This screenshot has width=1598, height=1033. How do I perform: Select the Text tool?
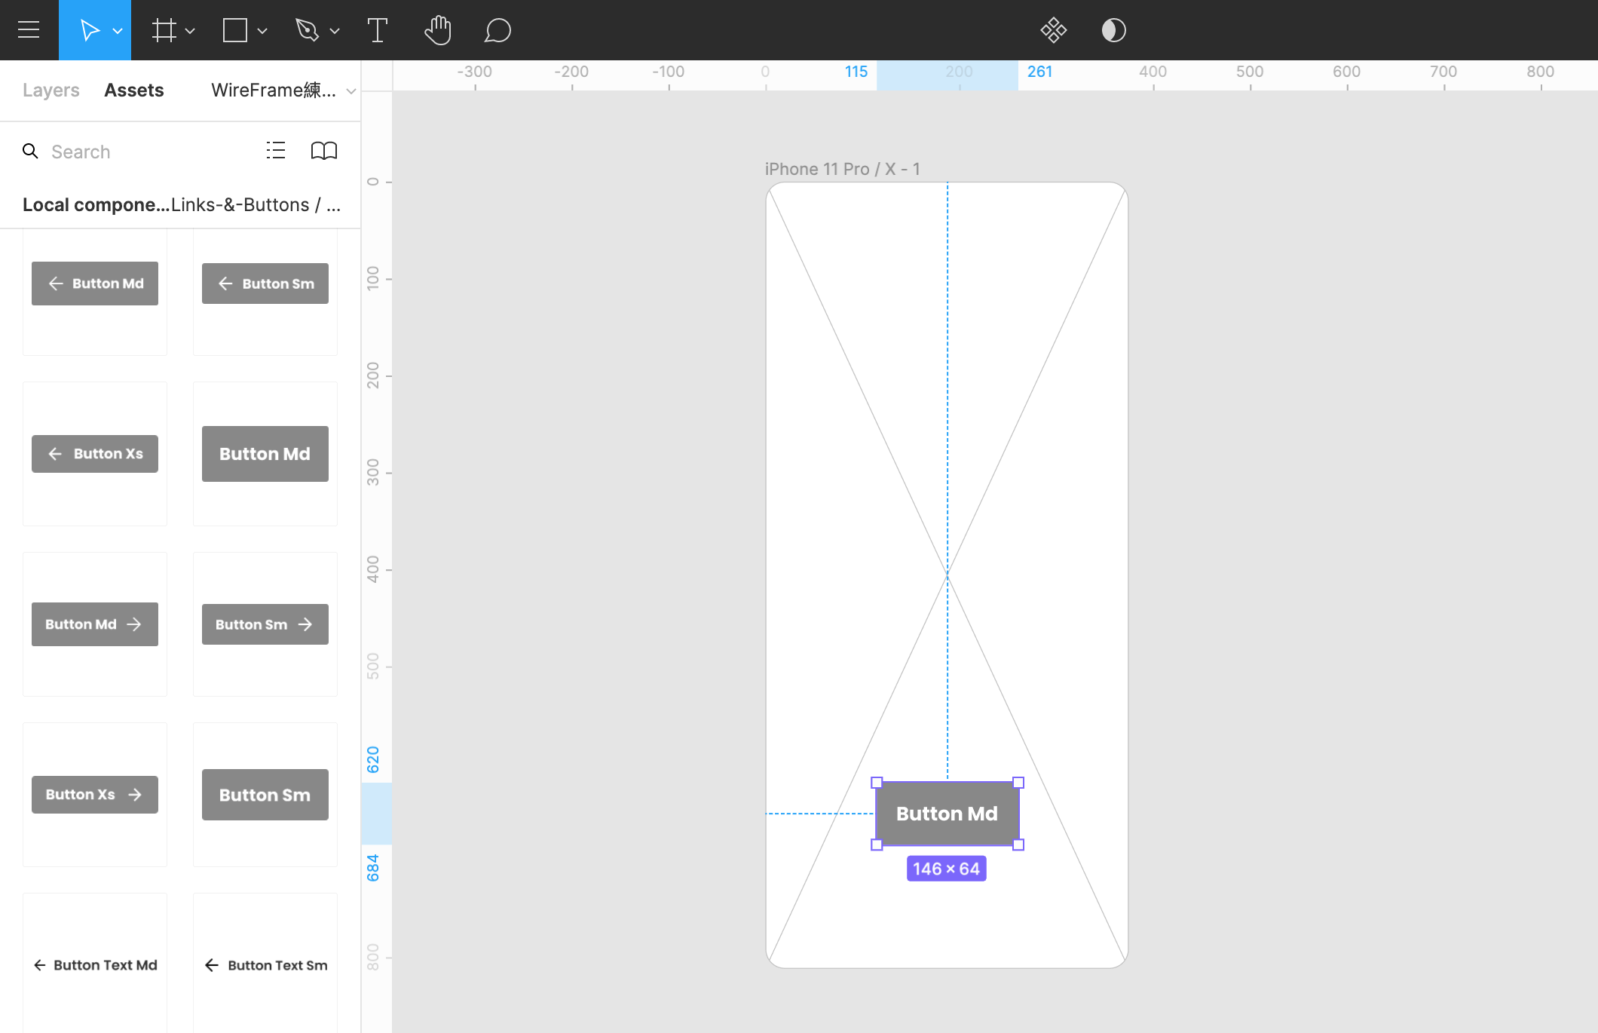click(377, 30)
